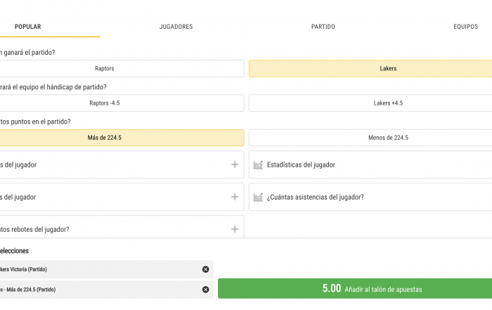Switch to the JUGADORES tab
Image resolution: width=492 pixels, height=310 pixels.
pyautogui.click(x=176, y=27)
